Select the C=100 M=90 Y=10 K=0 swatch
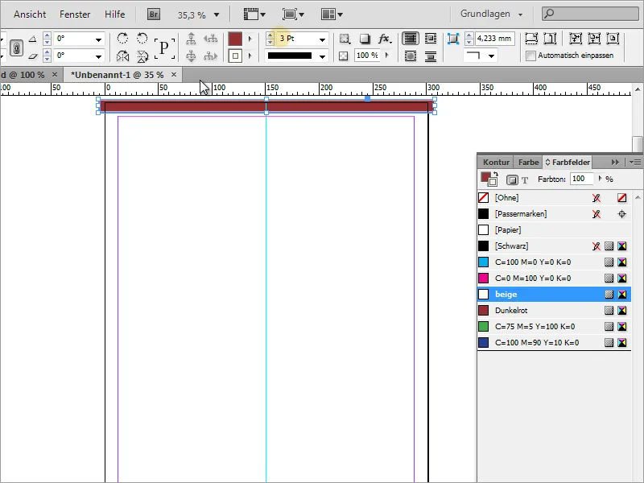The height and width of the screenshot is (483, 644). coord(554,343)
